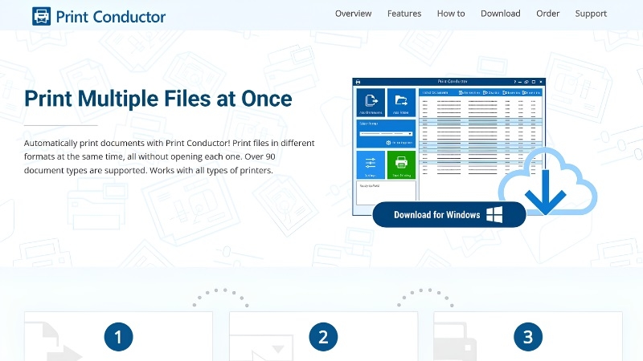Click the printer properties gear in the illustration
This screenshot has width=643, height=361.
coord(388,143)
